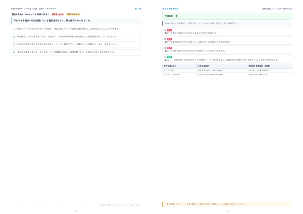Click the 第１問 解答と解説 header
This screenshot has width=303, height=214.
point(170,9)
